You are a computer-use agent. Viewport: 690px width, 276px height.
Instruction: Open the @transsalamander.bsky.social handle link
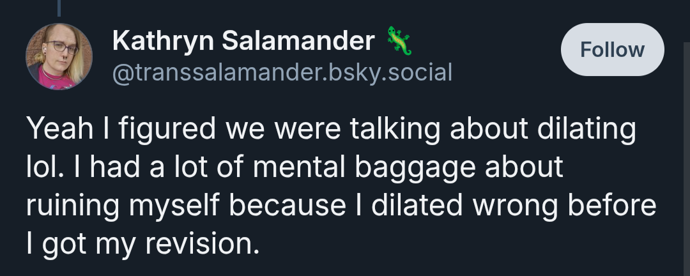[x=282, y=72]
